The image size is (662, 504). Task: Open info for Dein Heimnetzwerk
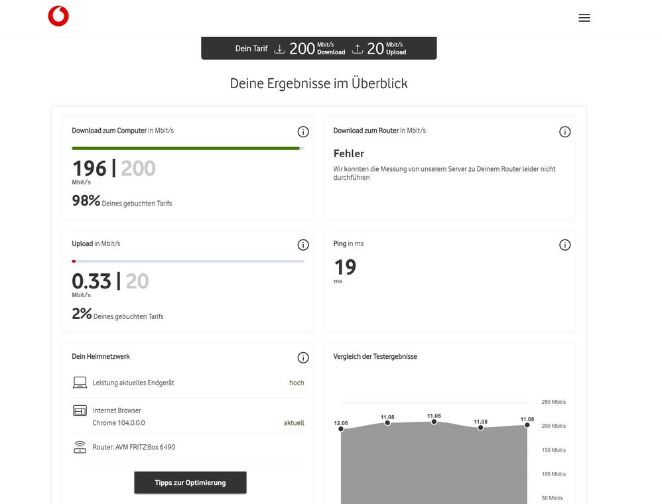tap(303, 357)
